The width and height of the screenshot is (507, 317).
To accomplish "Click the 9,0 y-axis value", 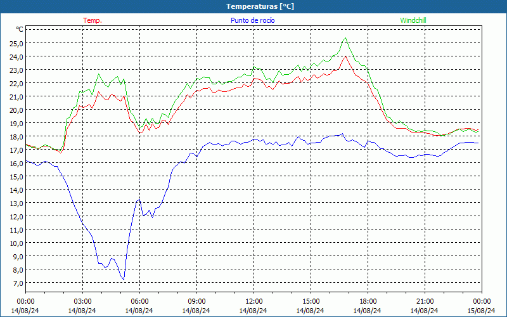I will point(18,256).
